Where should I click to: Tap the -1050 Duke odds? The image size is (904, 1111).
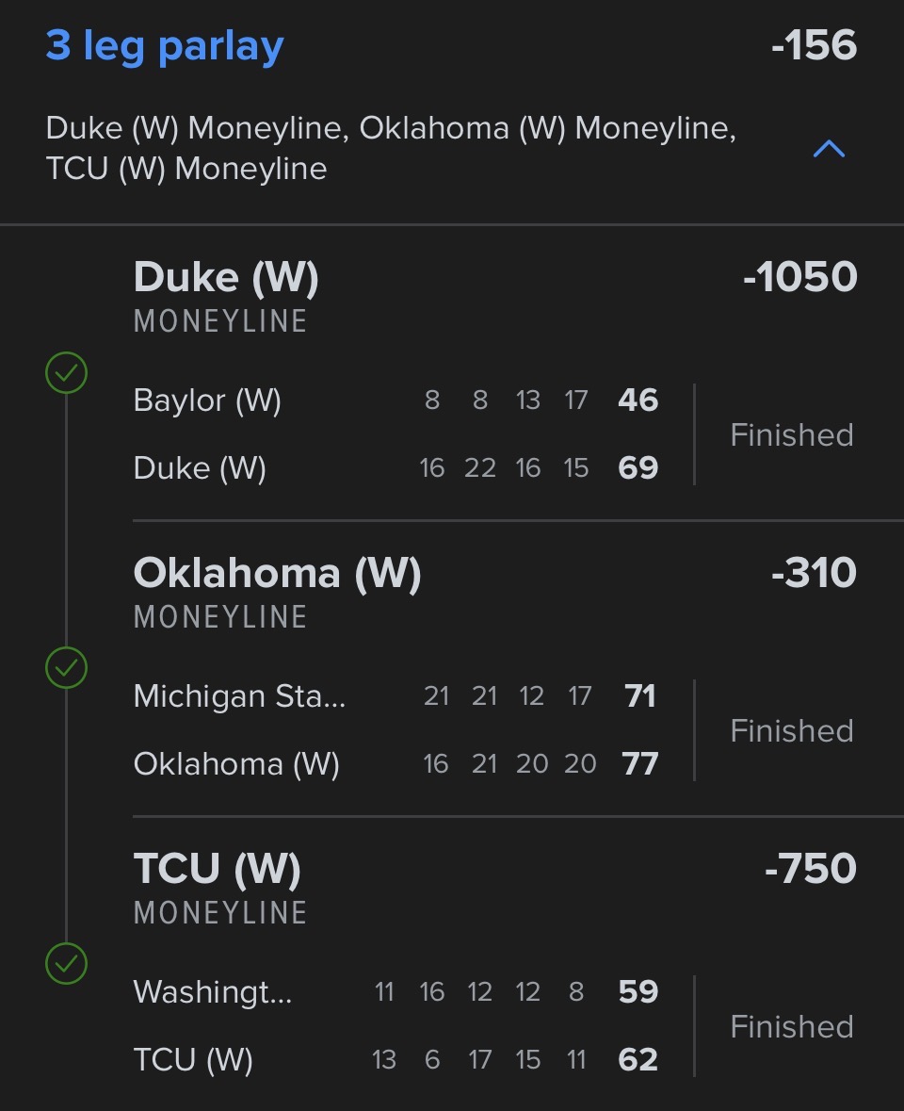coord(799,277)
